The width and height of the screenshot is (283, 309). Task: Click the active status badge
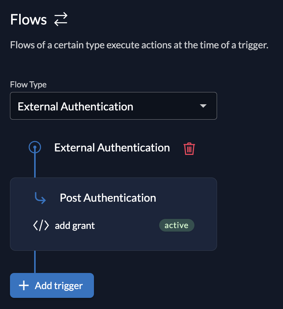[176, 225]
